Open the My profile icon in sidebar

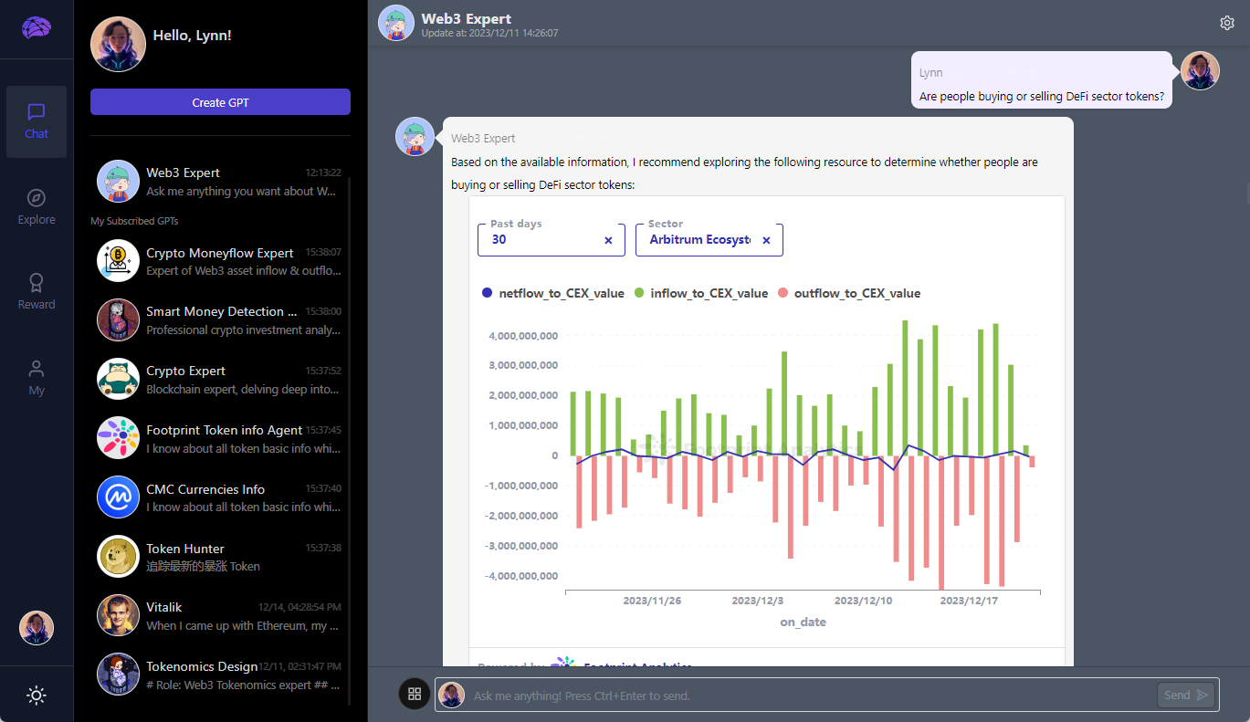[x=36, y=375]
